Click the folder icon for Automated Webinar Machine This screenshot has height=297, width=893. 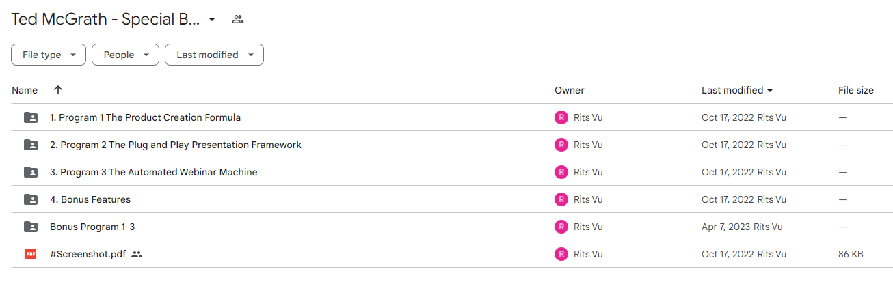[x=31, y=172]
